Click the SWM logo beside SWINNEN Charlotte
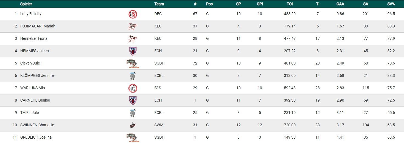The height and width of the screenshot is (143, 404). pos(133,125)
